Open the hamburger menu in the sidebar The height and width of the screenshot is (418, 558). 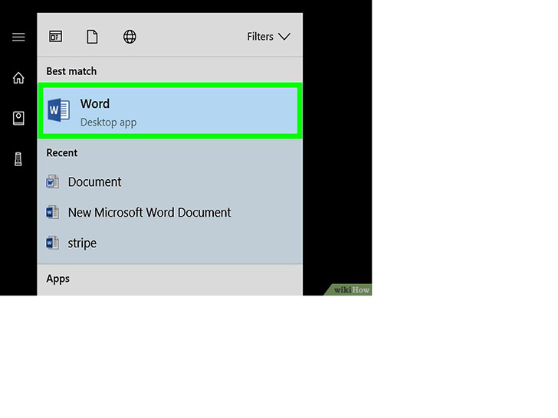tap(18, 37)
